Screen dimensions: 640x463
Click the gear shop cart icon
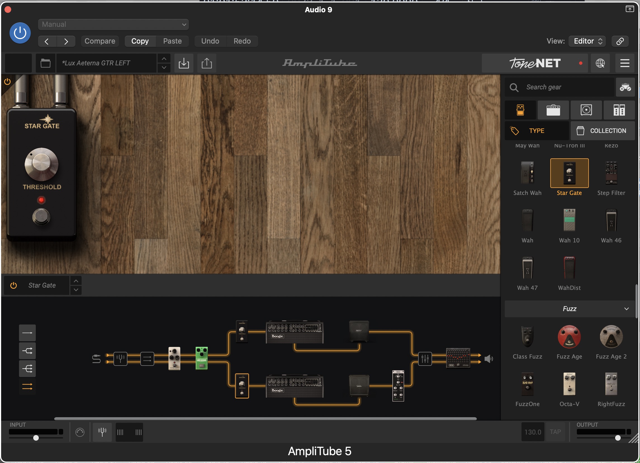[625, 87]
